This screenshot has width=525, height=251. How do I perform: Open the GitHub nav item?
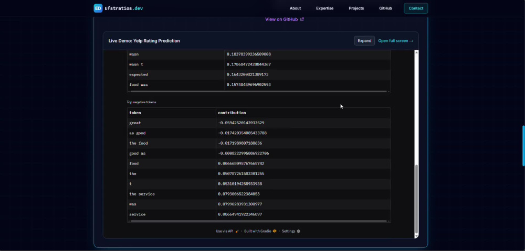[385, 8]
